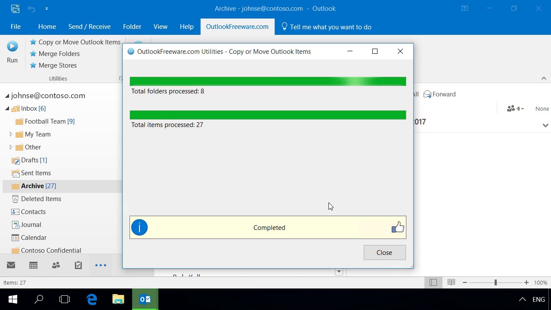Click the Close button in dialog
Image resolution: width=551 pixels, height=310 pixels.
tap(384, 253)
